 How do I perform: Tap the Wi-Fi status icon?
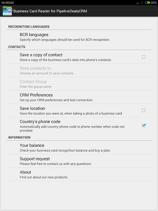[x=142, y=2]
